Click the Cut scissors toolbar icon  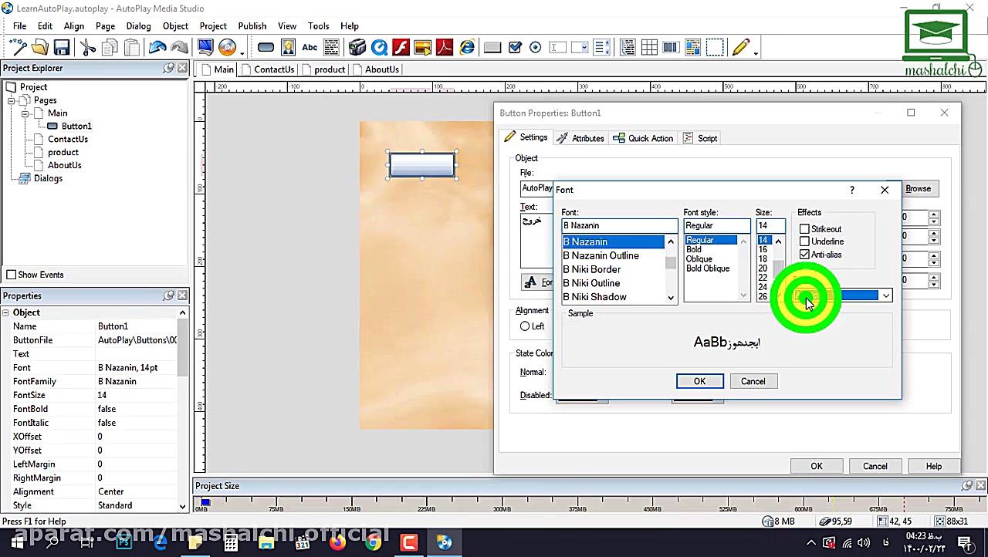click(88, 48)
